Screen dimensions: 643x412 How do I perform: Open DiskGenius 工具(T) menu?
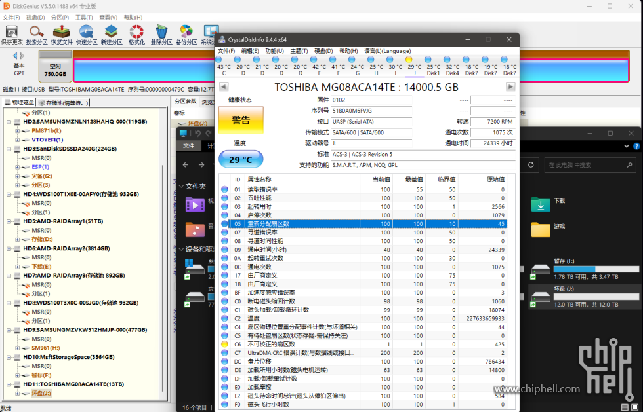point(84,18)
